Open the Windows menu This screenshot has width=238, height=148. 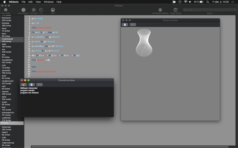49,2
